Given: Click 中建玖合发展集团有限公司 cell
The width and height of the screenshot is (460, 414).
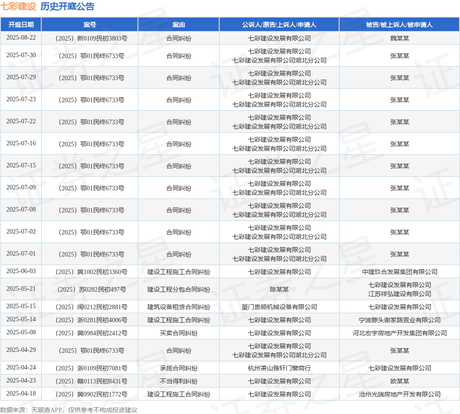Looking at the screenshot, I should point(399,272).
